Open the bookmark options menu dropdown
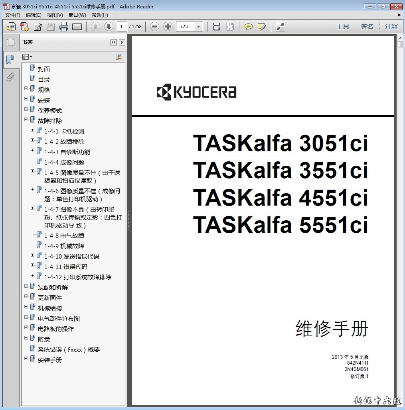 (x=27, y=57)
